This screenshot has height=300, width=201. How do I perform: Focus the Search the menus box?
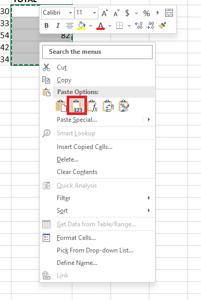coord(97,52)
